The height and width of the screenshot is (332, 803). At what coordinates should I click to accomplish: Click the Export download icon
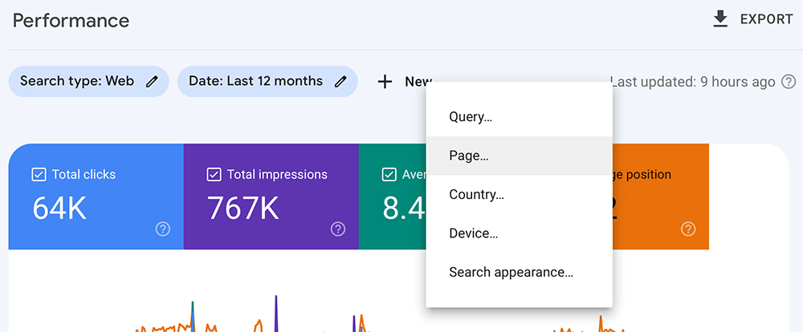coord(720,19)
